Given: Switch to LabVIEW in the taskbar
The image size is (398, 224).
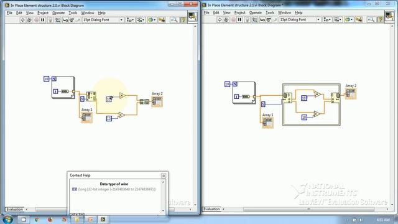Looking at the screenshot, I should [103, 220].
